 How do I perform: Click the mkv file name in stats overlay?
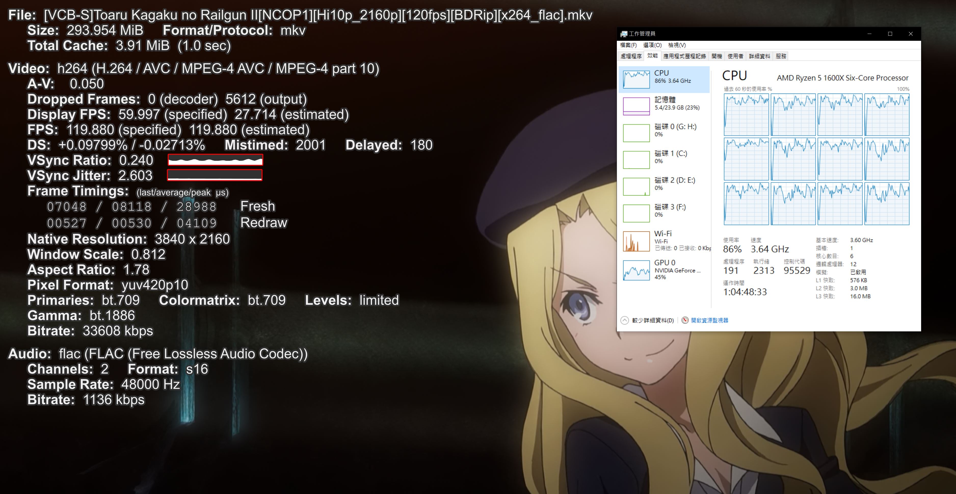(x=318, y=15)
